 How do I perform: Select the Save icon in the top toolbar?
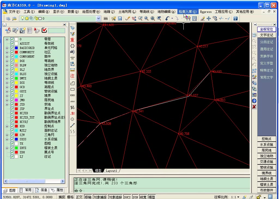(x=120, y=18)
